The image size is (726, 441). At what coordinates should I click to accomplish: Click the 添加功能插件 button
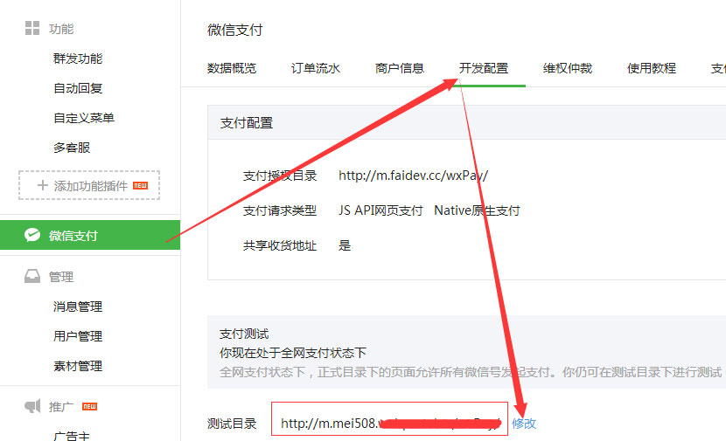89,185
